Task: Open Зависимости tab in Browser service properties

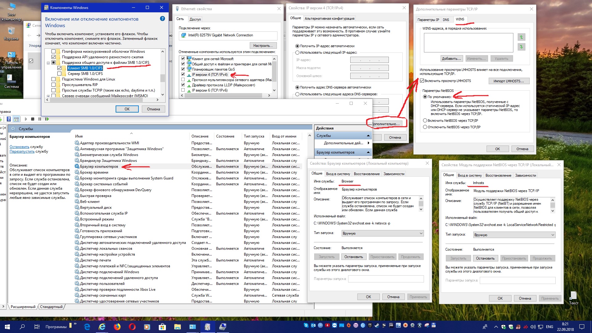Action: point(394,174)
